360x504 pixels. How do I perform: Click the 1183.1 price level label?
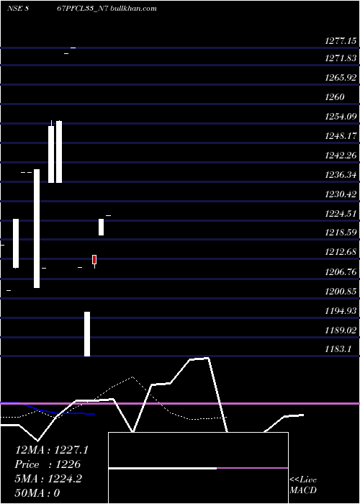click(x=338, y=350)
